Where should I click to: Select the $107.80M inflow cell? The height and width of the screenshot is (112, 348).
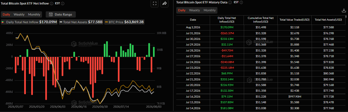pos(227,102)
